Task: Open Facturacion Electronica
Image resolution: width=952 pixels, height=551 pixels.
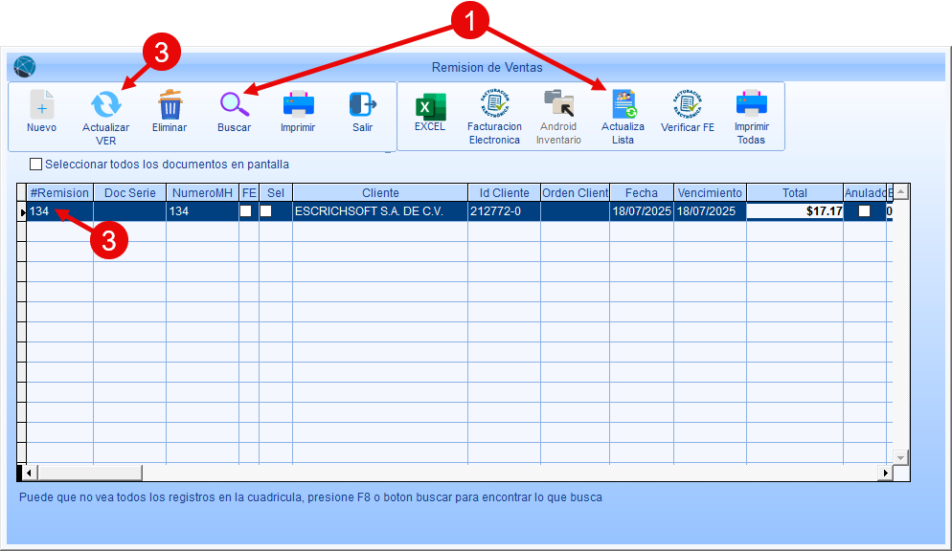Action: (x=494, y=104)
